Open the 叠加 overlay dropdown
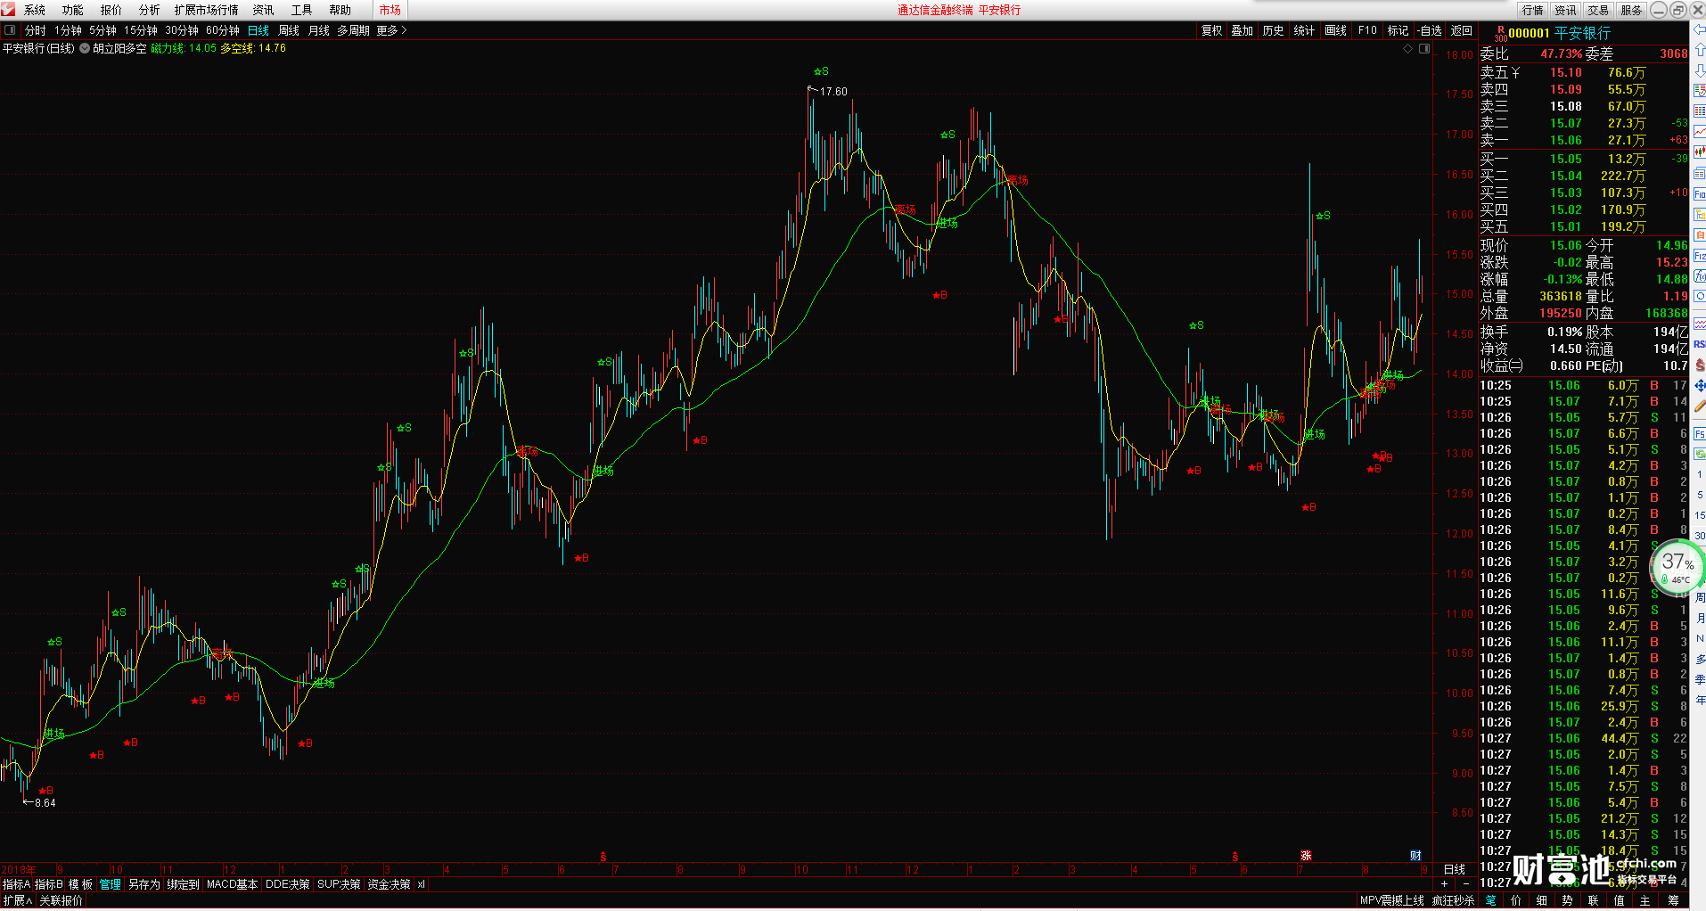 pyautogui.click(x=1243, y=30)
